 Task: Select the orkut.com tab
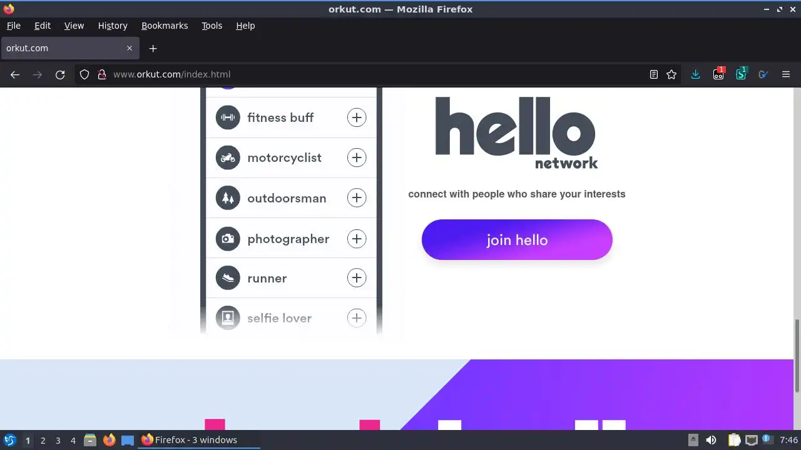(69, 48)
